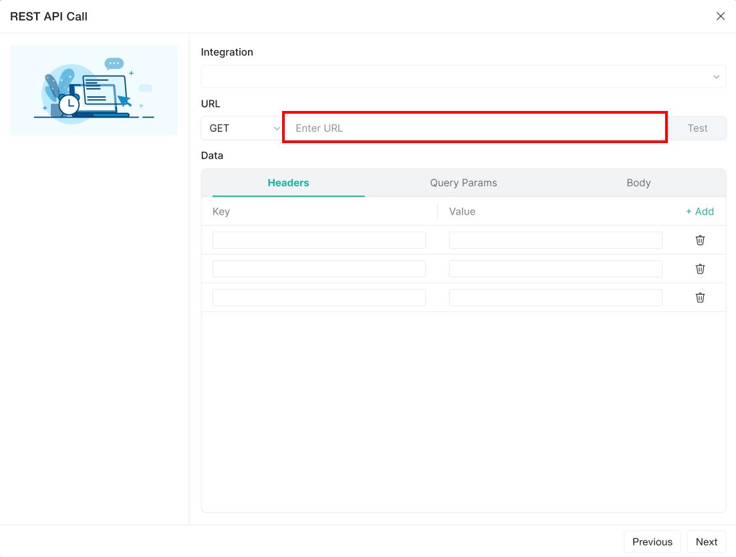Switch to the Body tab
The width and height of the screenshot is (736, 557).
(x=638, y=183)
